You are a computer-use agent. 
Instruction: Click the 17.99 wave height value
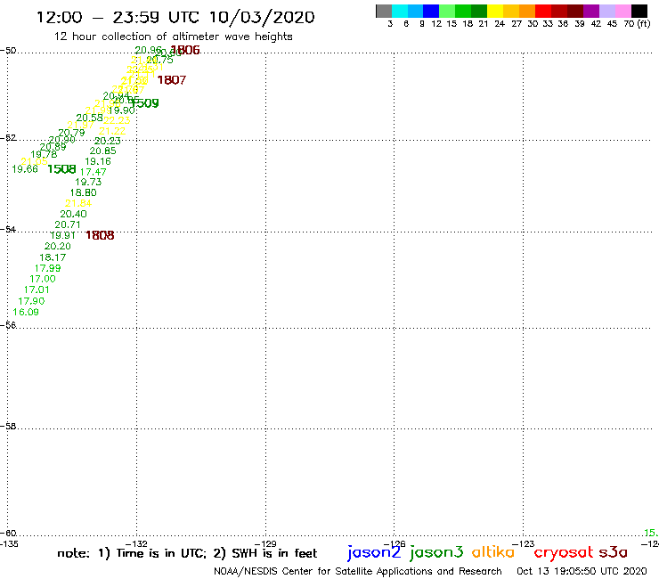click(x=47, y=268)
